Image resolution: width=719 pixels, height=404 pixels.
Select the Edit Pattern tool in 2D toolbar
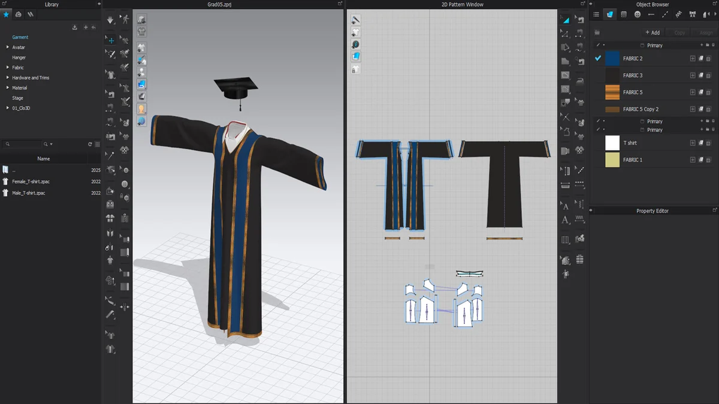[565, 34]
